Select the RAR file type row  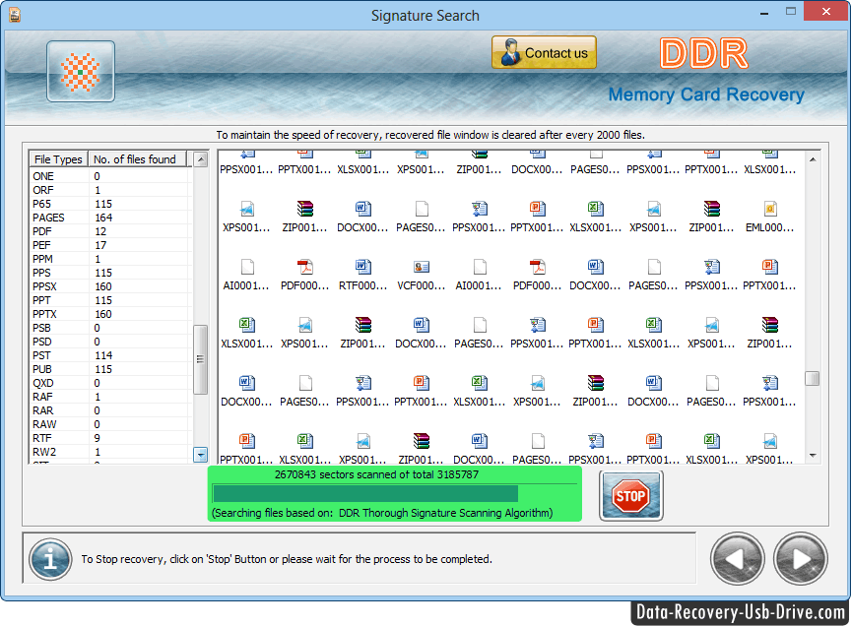click(x=110, y=410)
